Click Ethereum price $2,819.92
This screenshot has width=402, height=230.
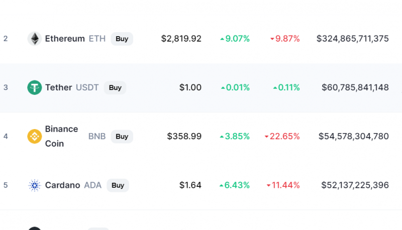tap(181, 39)
